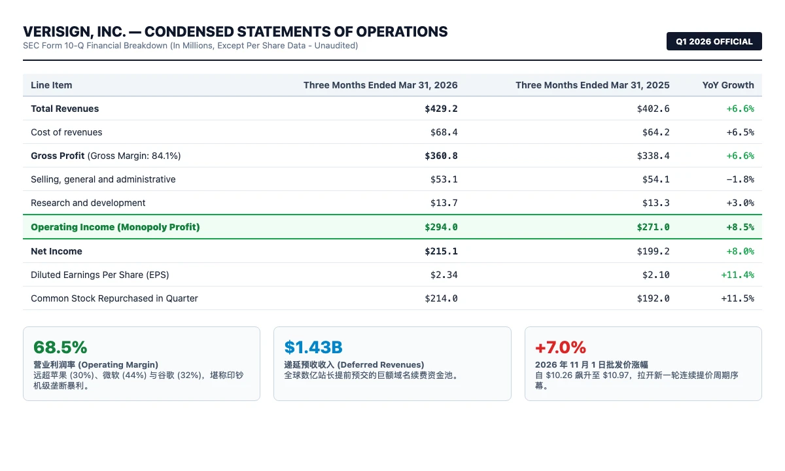Click the Cost of revenues label
The image size is (785, 471).
[x=67, y=132]
